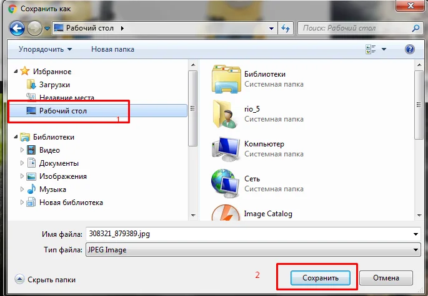428x296 pixels.
Task: Click the "Документы" library icon
Action: coord(31,163)
